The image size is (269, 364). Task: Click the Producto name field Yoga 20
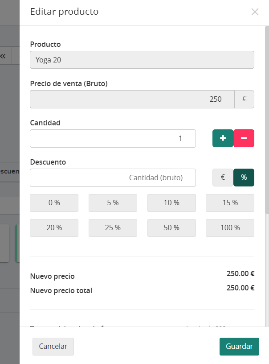click(x=142, y=60)
